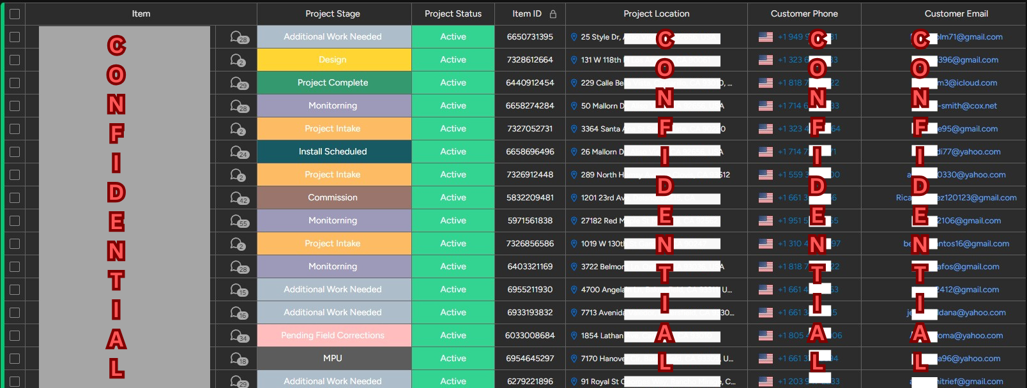Open updates chat for item 6658274284
The width and height of the screenshot is (1027, 388).
[x=239, y=106]
